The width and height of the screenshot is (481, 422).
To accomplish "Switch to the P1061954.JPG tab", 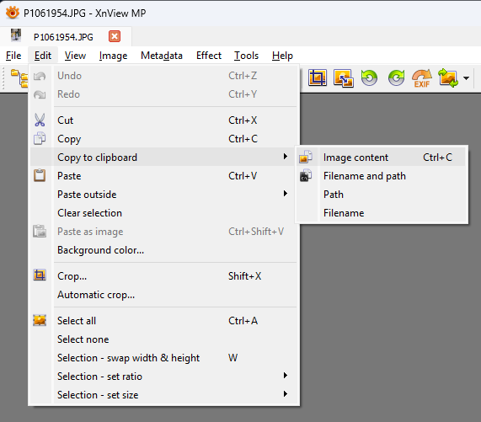I will click(x=63, y=37).
